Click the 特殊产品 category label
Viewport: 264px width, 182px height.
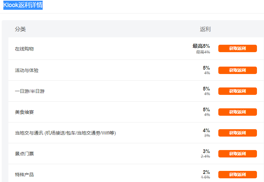coord(24,175)
